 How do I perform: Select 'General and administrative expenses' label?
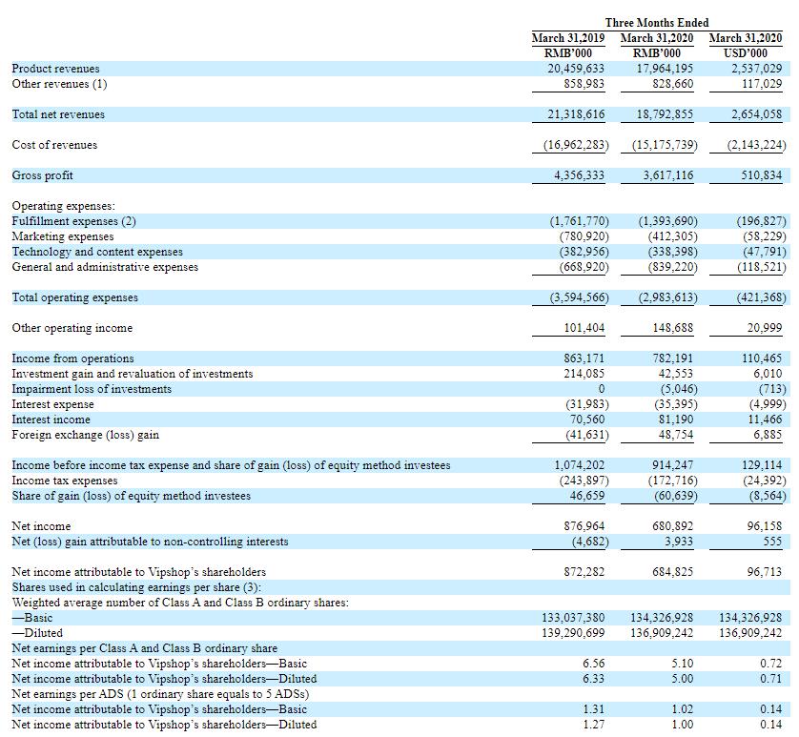(105, 267)
